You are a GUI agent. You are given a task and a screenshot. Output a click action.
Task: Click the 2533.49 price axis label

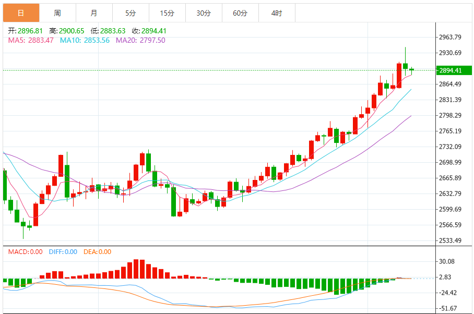click(450, 240)
